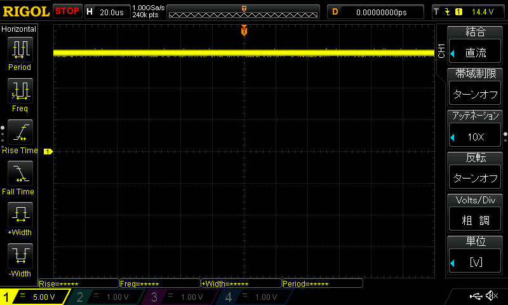
Task: Click the Horizontal measurement menu title
Action: tap(19, 29)
